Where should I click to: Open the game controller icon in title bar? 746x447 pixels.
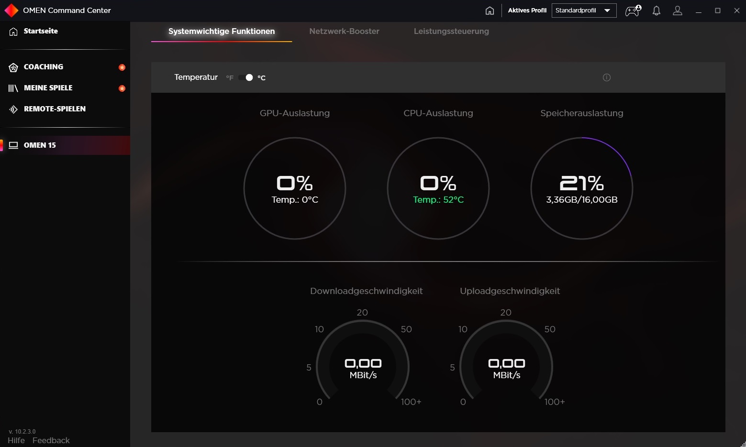pos(633,11)
